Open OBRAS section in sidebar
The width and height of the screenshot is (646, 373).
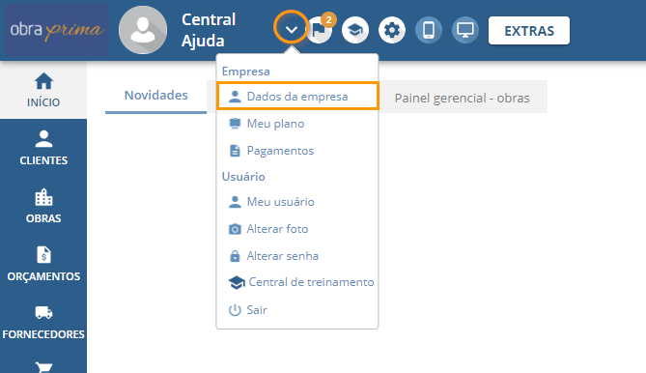coord(43,206)
